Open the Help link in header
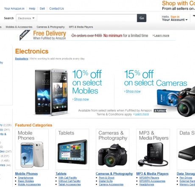 [x=32, y=8]
